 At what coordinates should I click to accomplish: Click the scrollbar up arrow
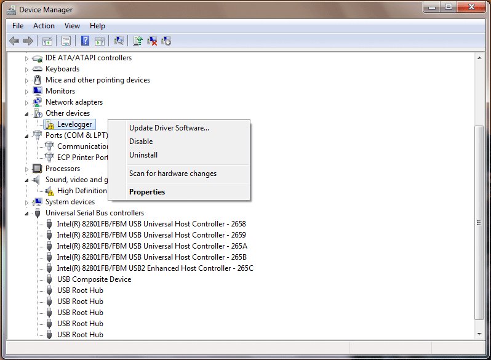coord(479,58)
